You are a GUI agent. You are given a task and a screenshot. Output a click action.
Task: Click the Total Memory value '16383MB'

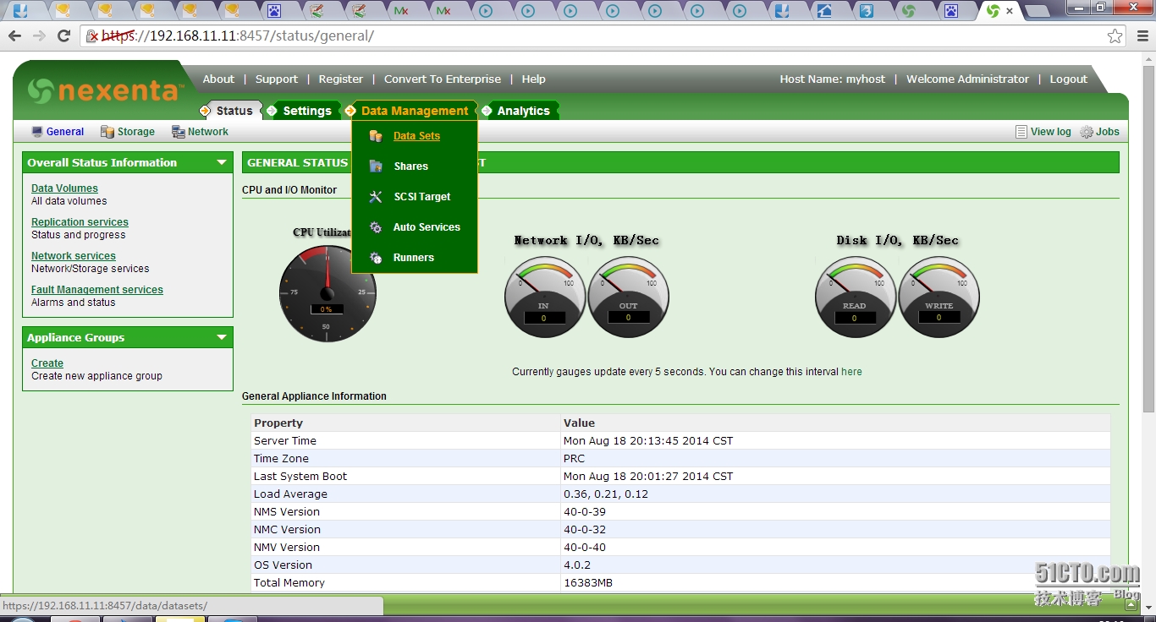pyautogui.click(x=588, y=583)
